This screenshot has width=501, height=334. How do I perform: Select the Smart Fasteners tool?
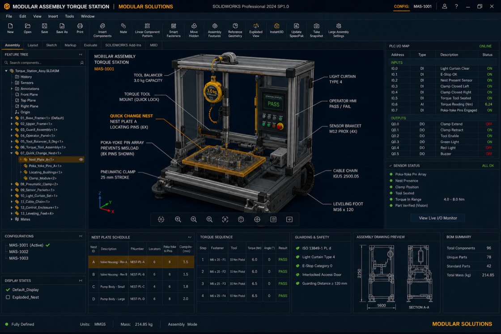[x=174, y=30]
